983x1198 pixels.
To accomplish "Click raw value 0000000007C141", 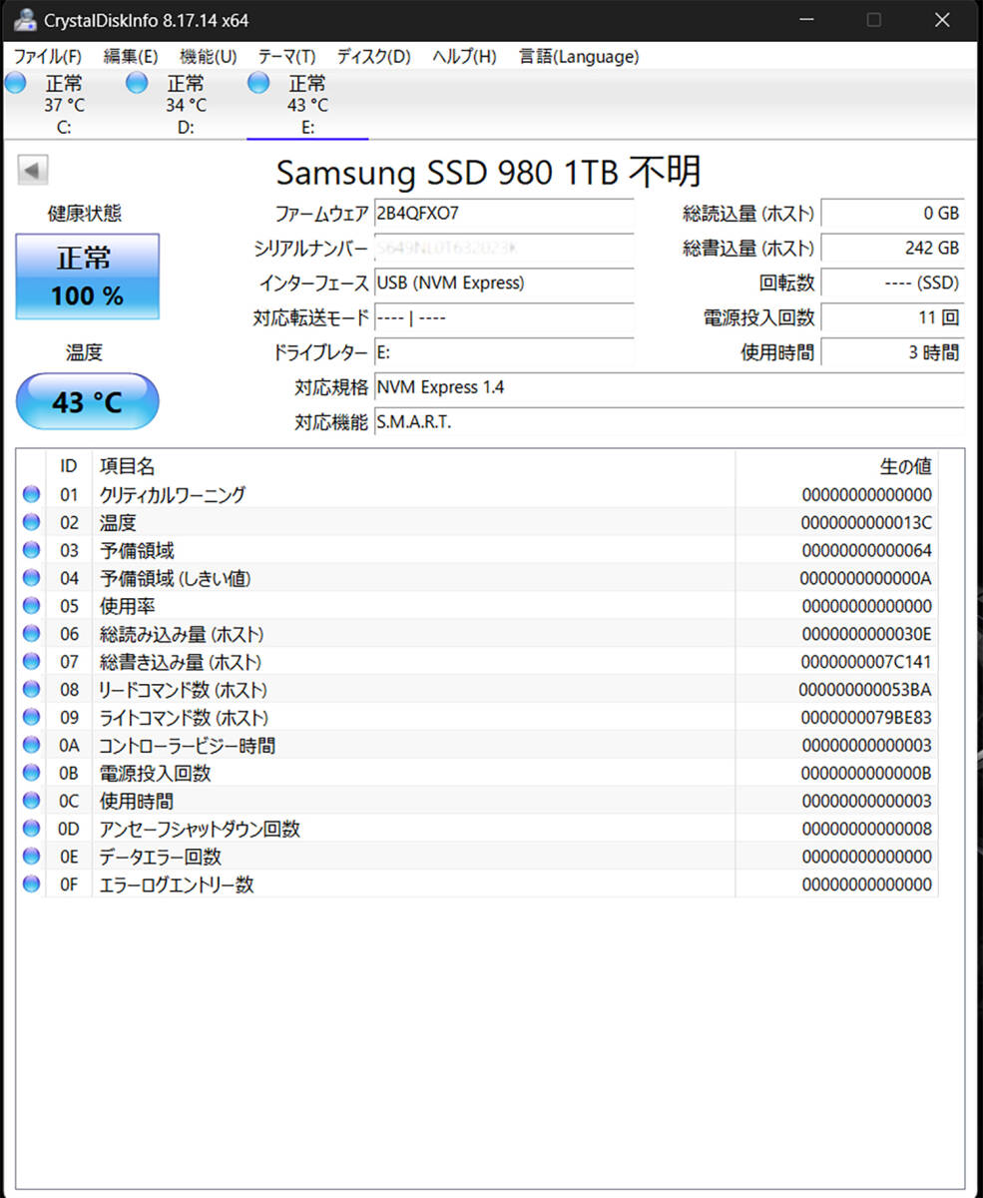I will (866, 662).
